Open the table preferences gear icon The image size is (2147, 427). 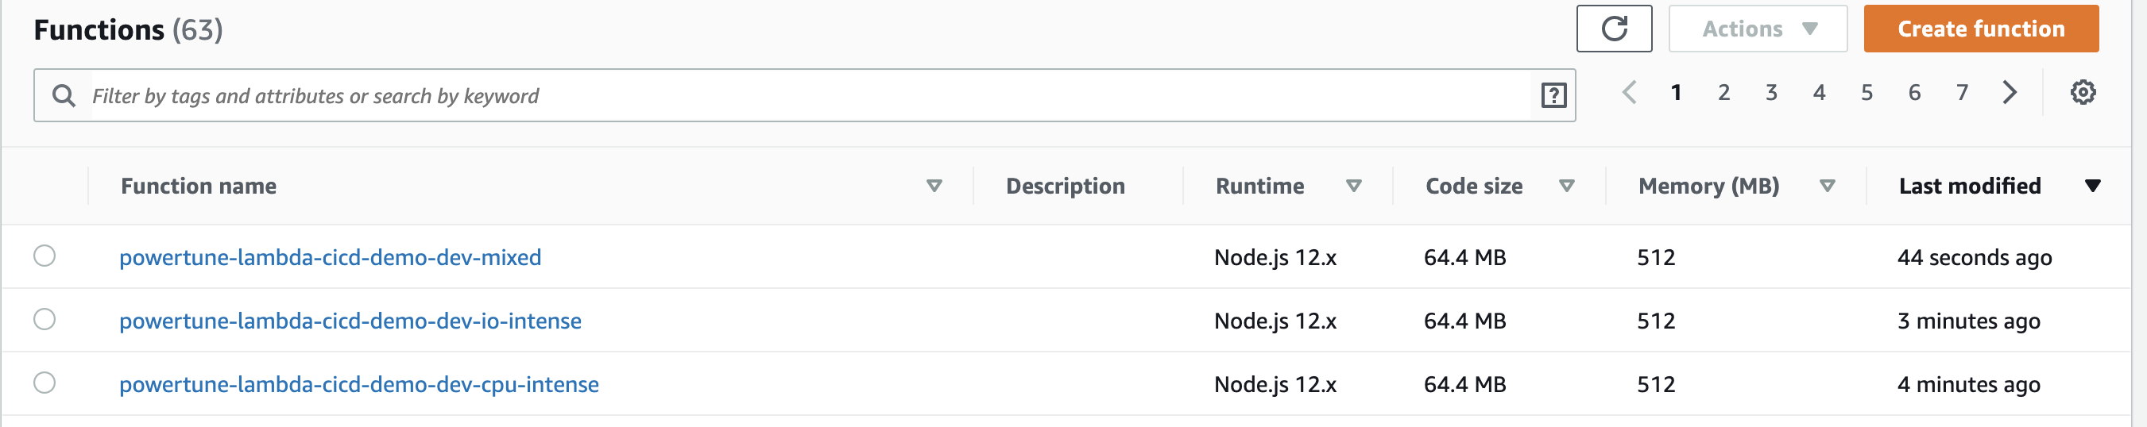point(2082,92)
